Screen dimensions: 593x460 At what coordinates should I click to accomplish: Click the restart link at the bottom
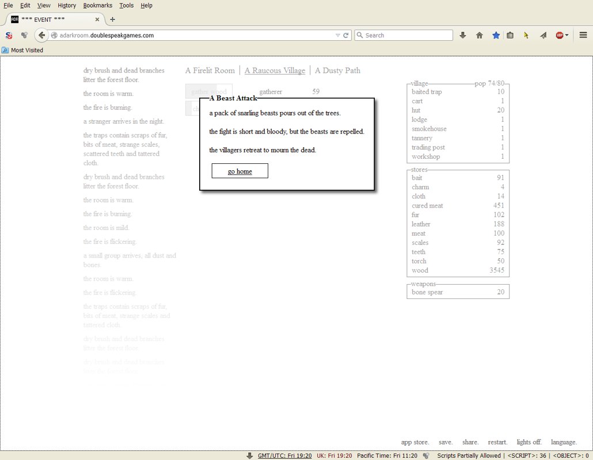coord(497,442)
